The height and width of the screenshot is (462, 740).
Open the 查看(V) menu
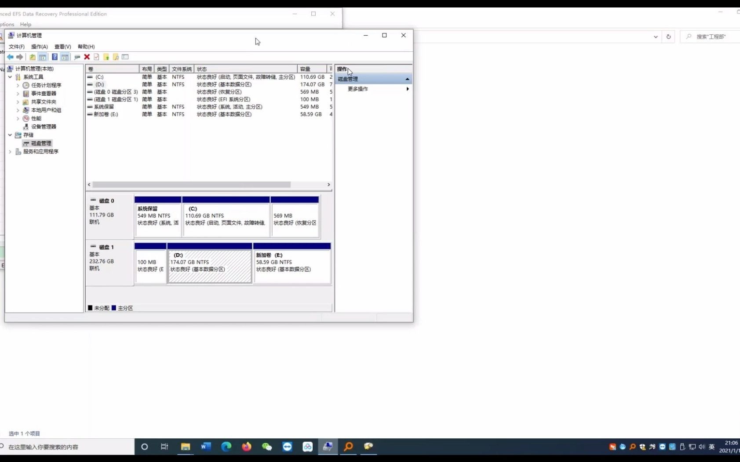(63, 47)
